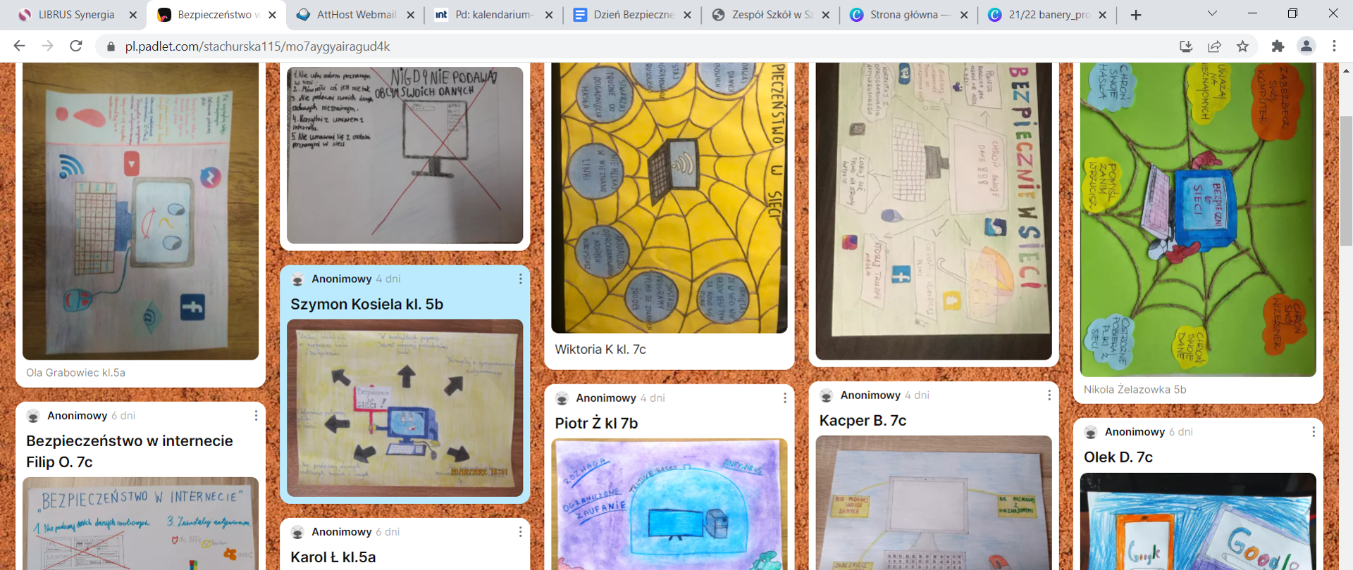Open Ola Grabowiec kl.5a poster image
Screen dimensions: 1353x570
coord(140,211)
